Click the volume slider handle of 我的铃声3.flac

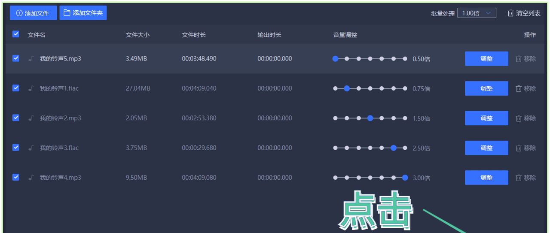tap(394, 148)
